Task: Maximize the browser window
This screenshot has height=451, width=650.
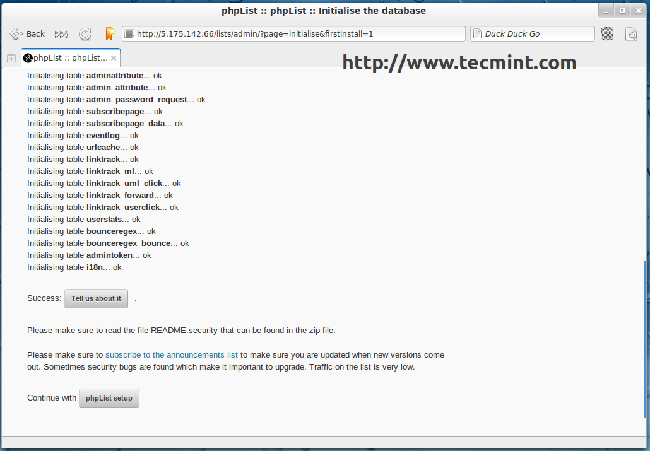Action: pos(622,11)
